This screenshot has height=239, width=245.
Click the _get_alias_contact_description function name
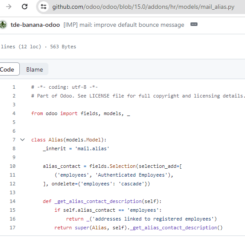pyautogui.click(x=98, y=201)
